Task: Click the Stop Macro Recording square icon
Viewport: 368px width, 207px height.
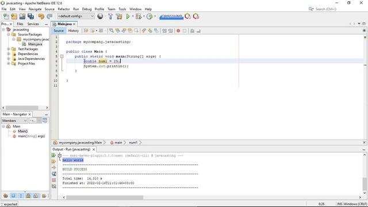Action: pyautogui.click(x=185, y=30)
